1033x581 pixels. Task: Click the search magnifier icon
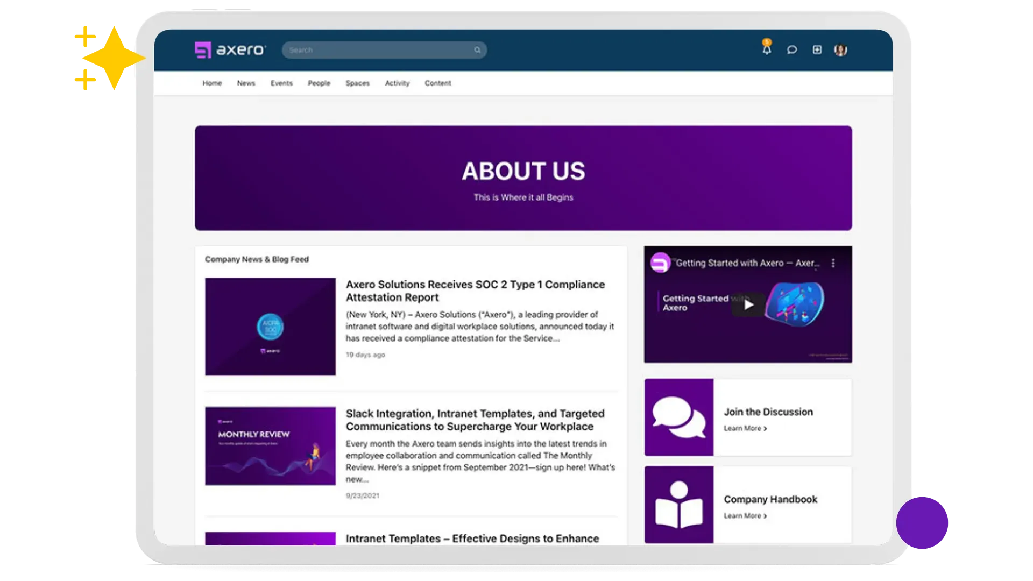tap(477, 50)
